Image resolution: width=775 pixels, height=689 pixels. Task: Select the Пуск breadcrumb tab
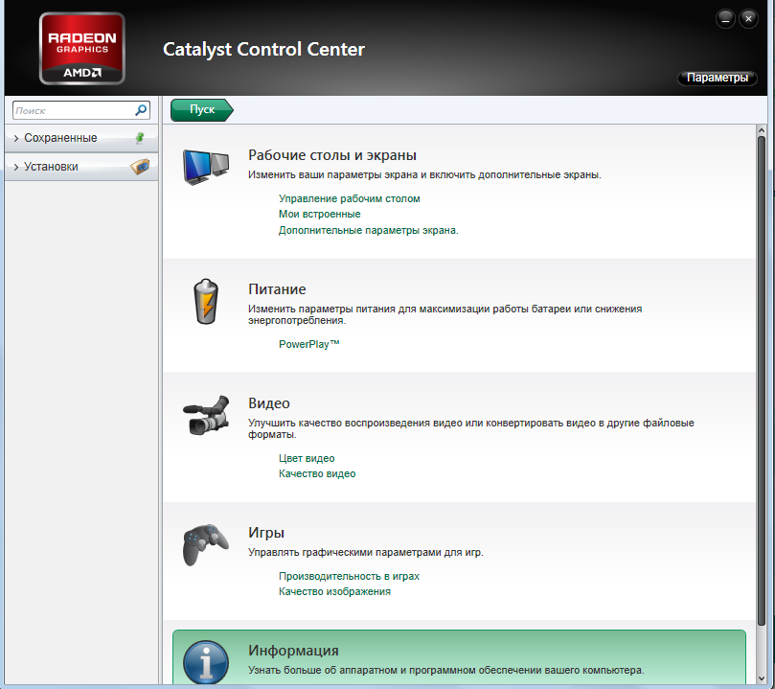pyautogui.click(x=201, y=110)
